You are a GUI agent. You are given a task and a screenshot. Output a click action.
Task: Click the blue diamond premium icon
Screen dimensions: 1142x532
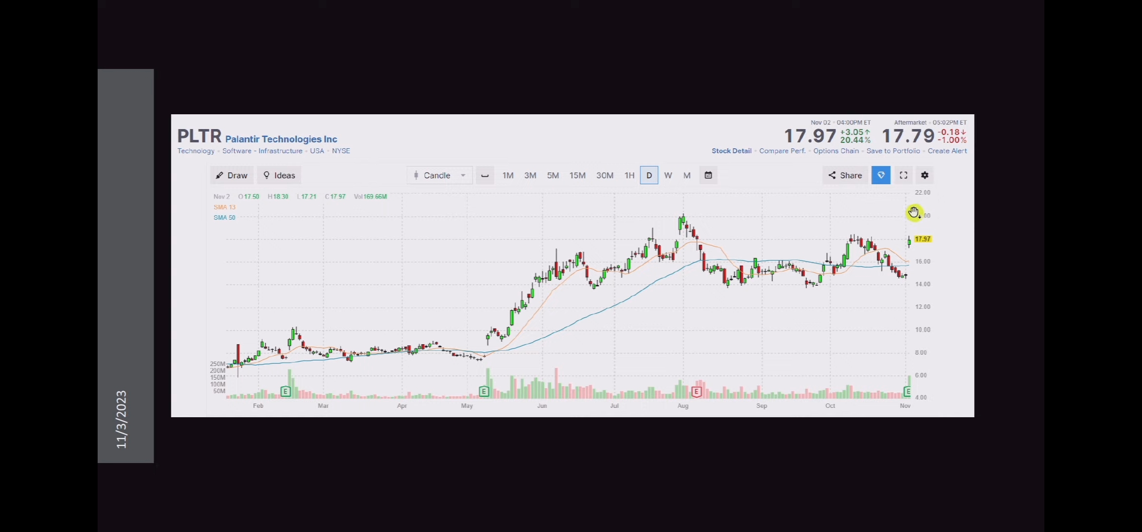[x=881, y=175]
